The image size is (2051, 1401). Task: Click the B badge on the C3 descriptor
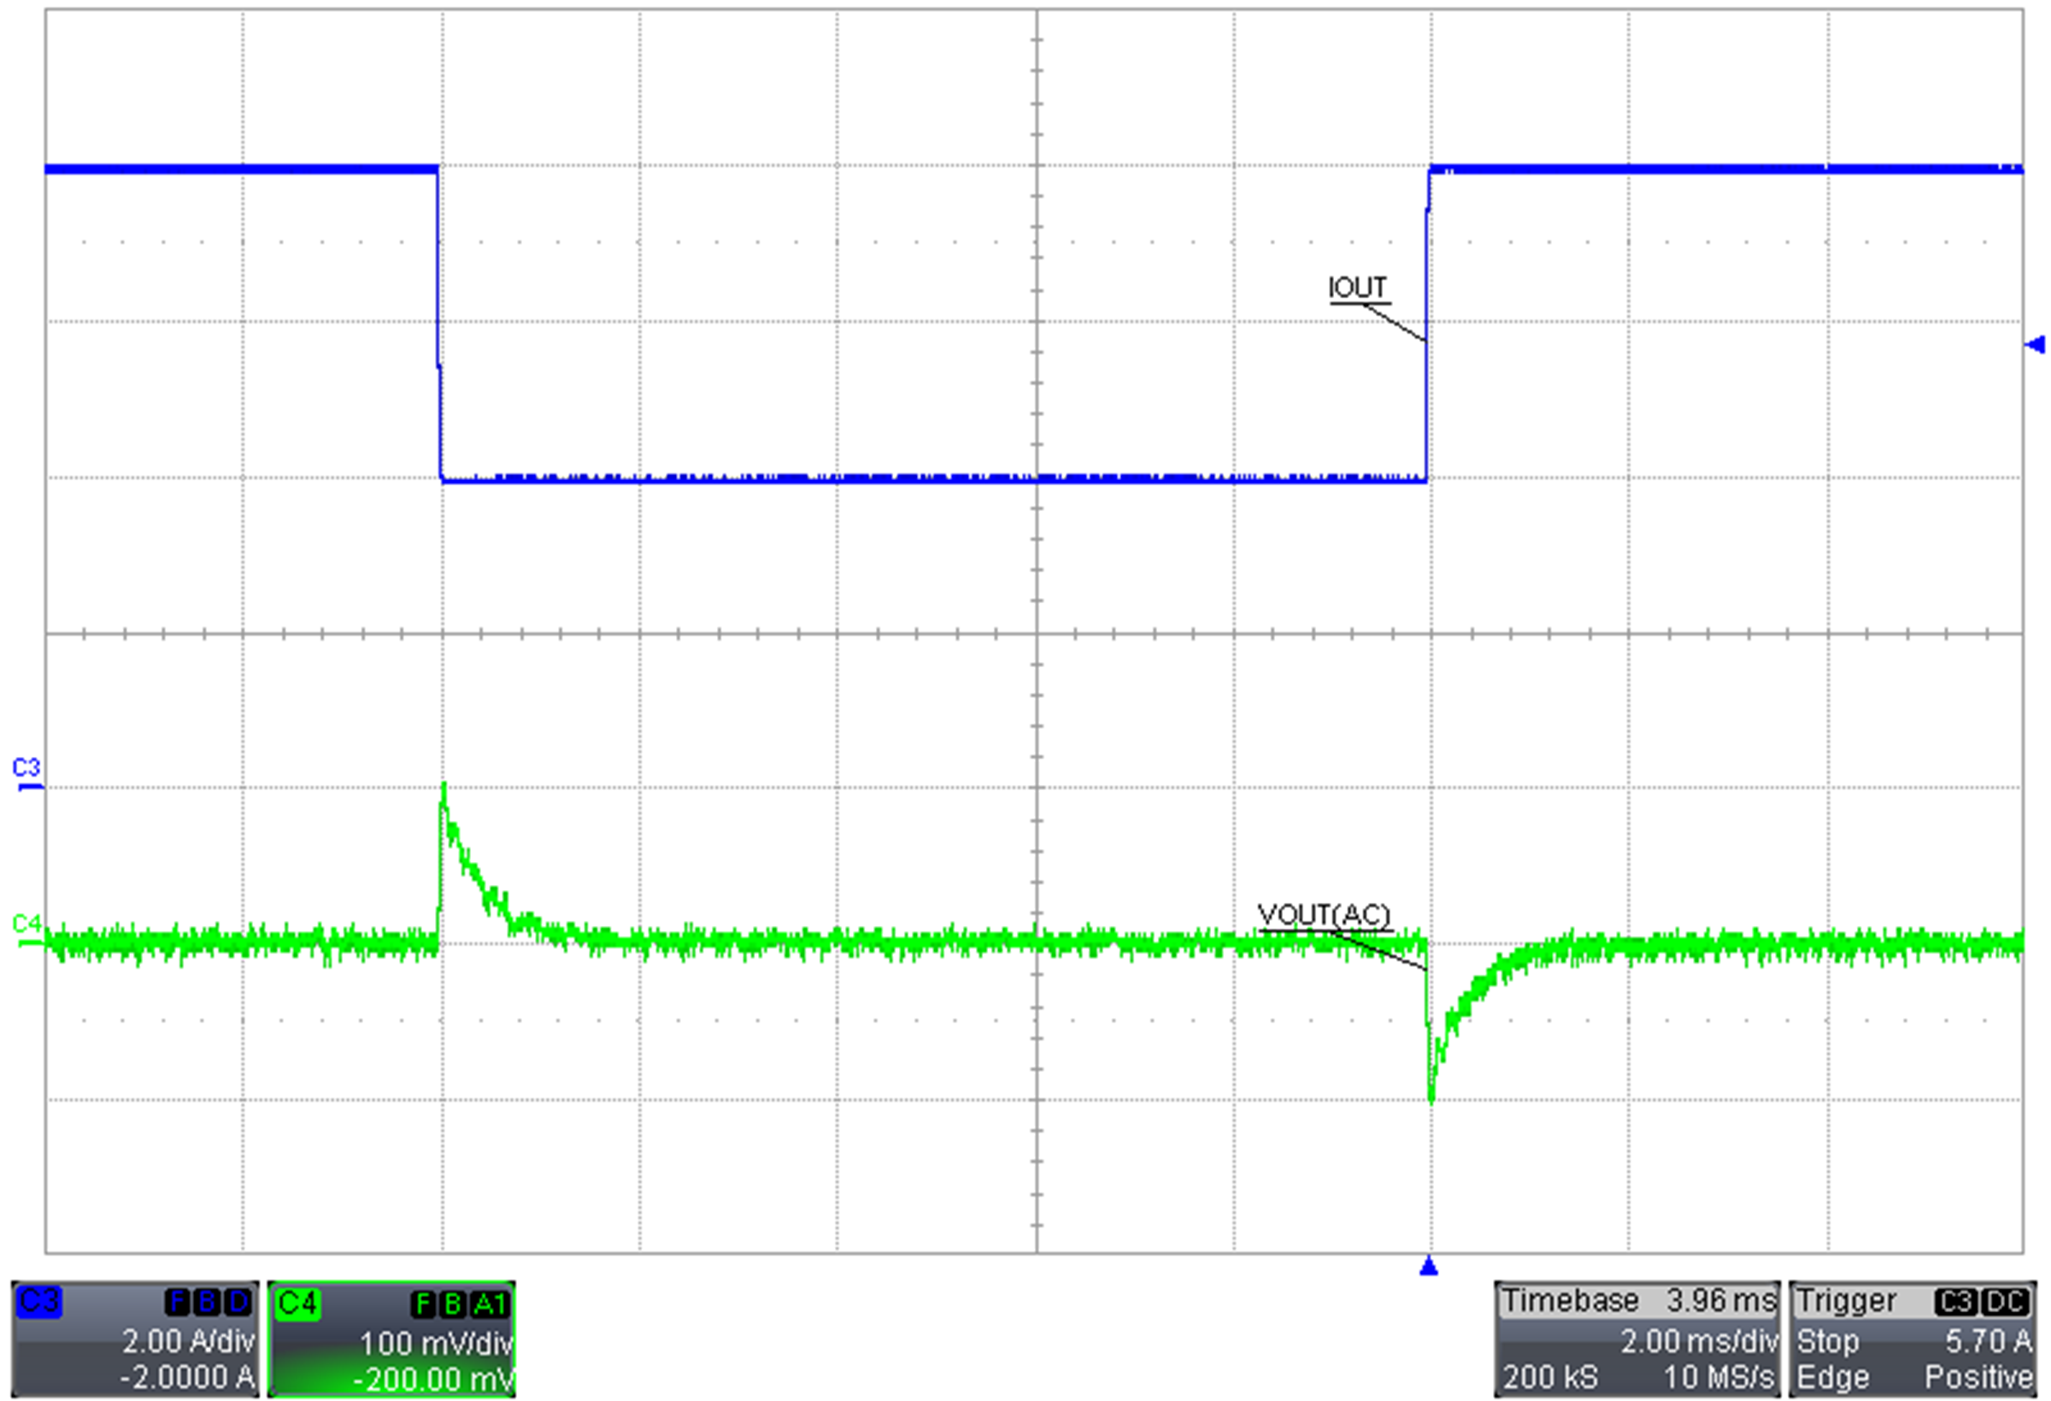(209, 1302)
